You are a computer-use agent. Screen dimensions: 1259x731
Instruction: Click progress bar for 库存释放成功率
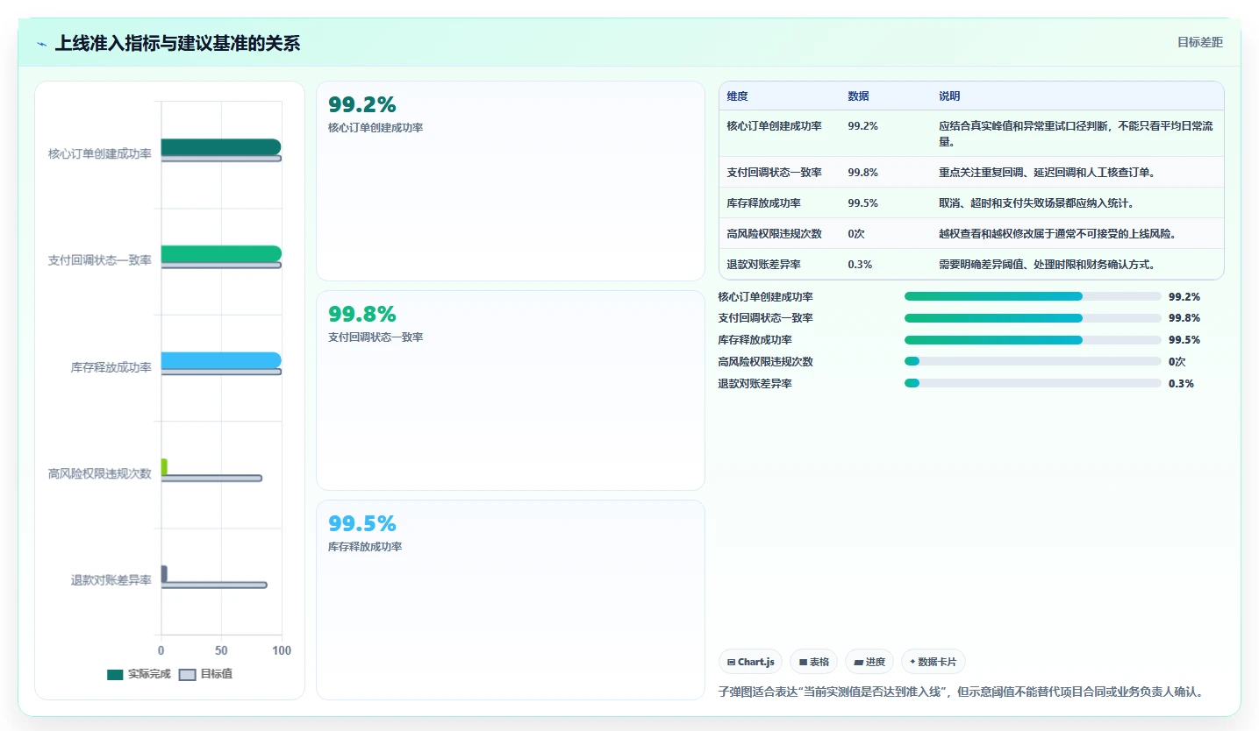click(1033, 340)
